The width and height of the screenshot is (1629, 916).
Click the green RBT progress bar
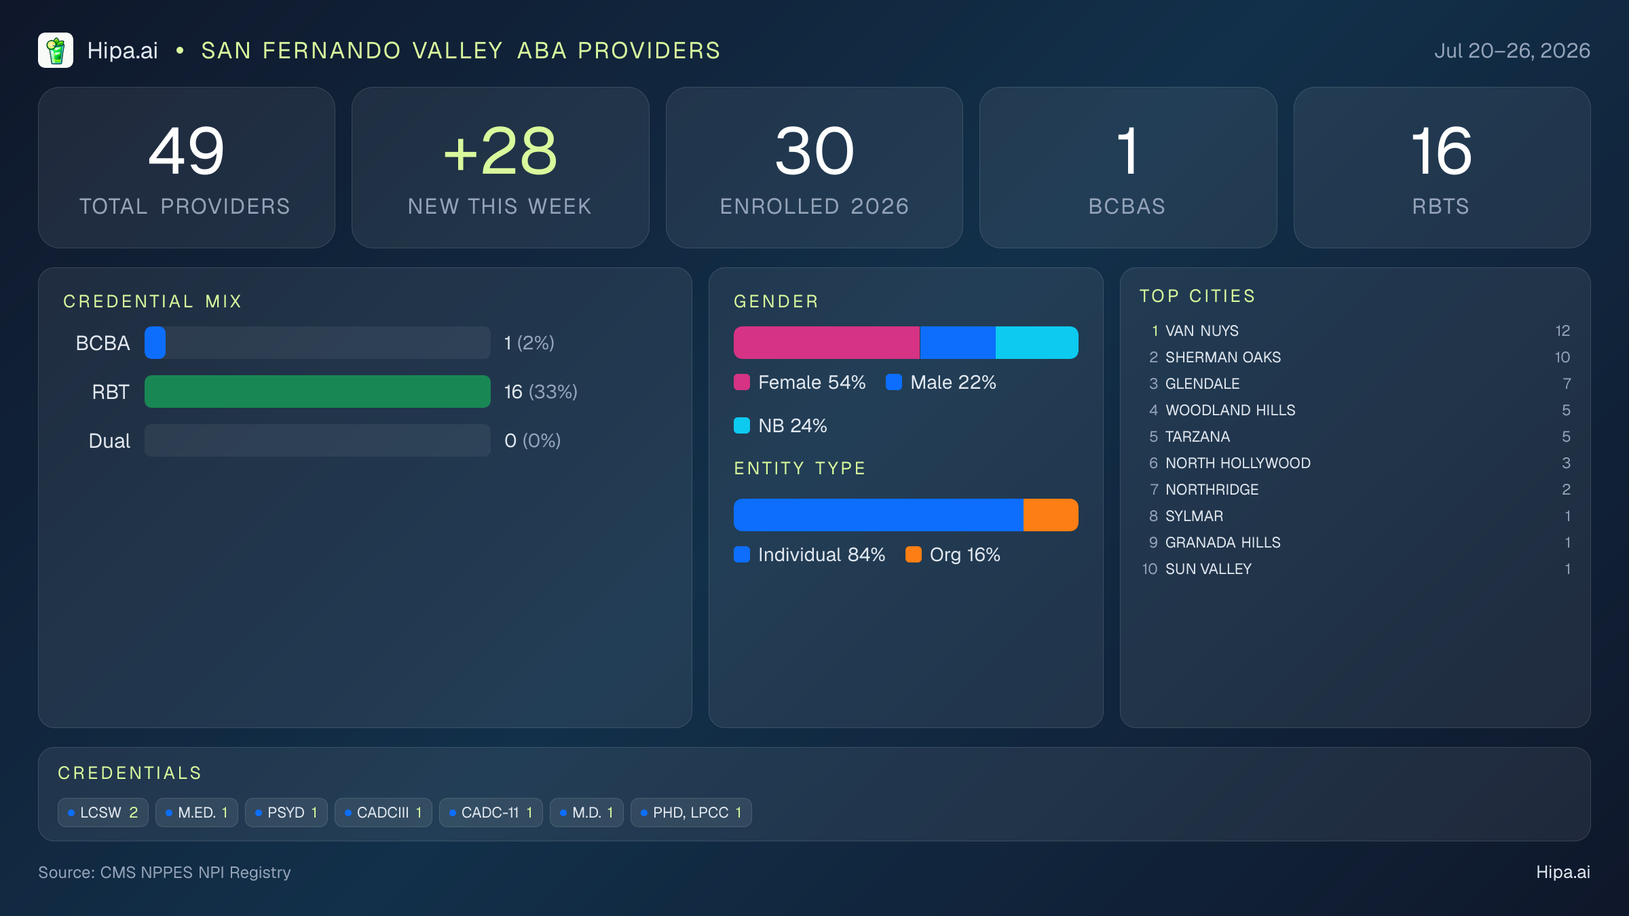(x=318, y=392)
